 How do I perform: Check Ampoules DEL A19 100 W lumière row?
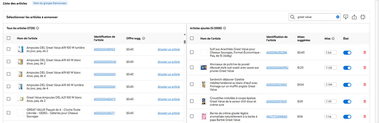(x=9, y=49)
